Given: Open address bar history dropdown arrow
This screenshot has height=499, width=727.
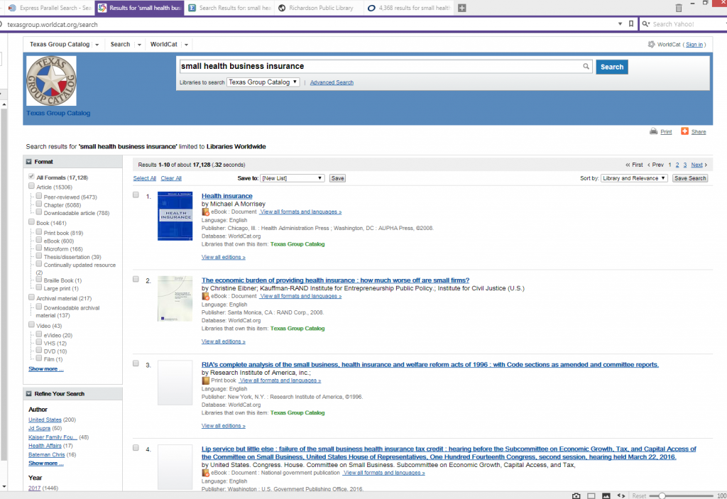Looking at the screenshot, I should (620, 23).
